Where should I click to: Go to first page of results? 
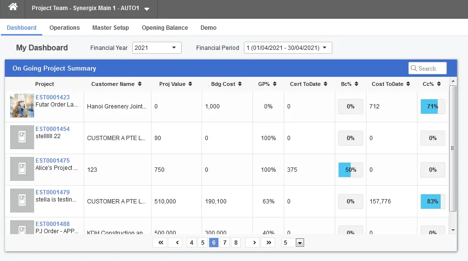pos(161,243)
